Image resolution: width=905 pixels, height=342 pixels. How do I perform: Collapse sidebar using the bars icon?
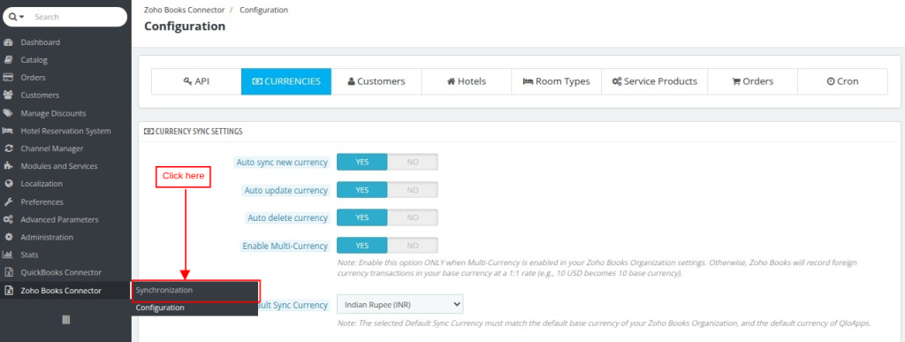coord(65,320)
